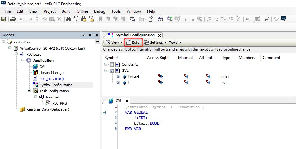Select Library Manager in device tree
Screen dimensions: 296x149
(52, 73)
